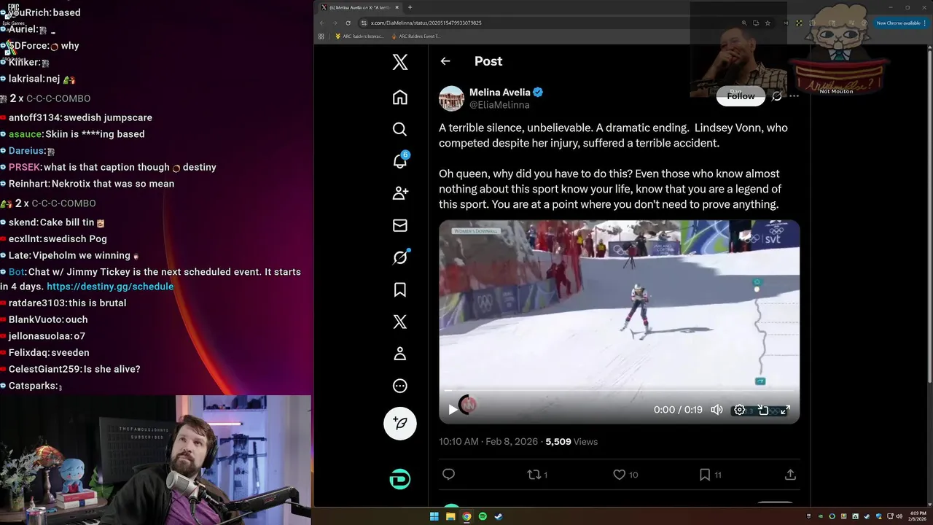Open the @EliaMelinna handle
Viewport: 933px width, 525px height.
(x=499, y=105)
